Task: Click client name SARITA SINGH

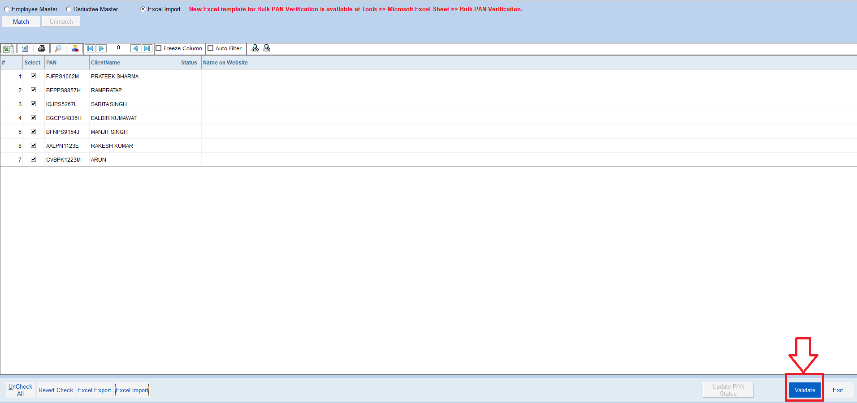Action: [x=109, y=104]
